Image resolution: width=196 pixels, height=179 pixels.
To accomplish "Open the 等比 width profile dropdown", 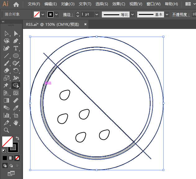I will [133, 15].
